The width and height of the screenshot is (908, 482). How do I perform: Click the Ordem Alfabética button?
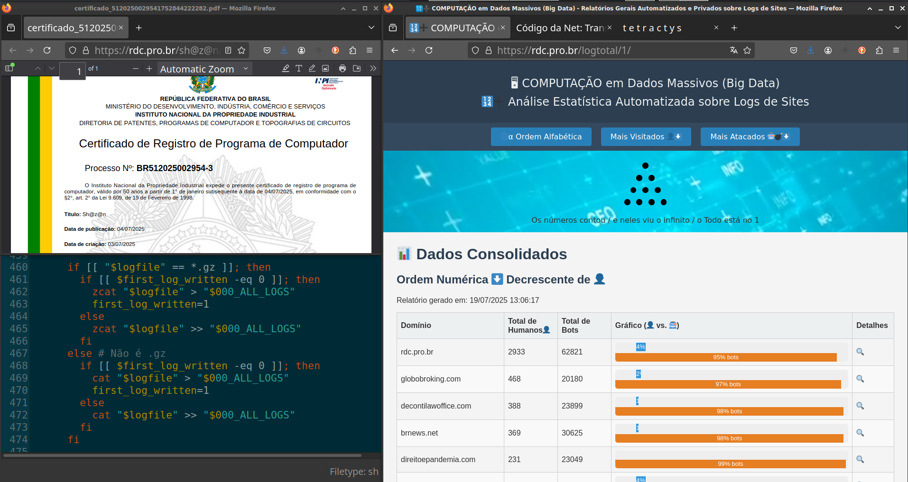pyautogui.click(x=541, y=136)
